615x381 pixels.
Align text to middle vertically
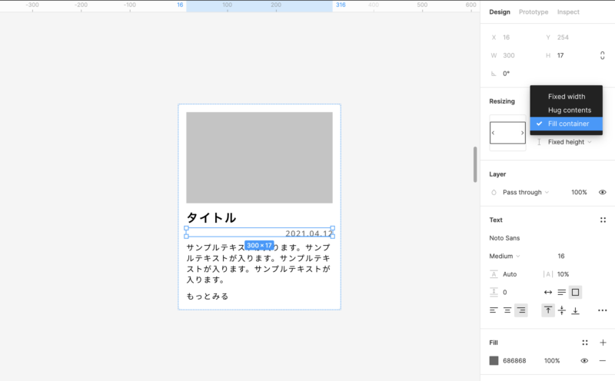click(x=562, y=310)
